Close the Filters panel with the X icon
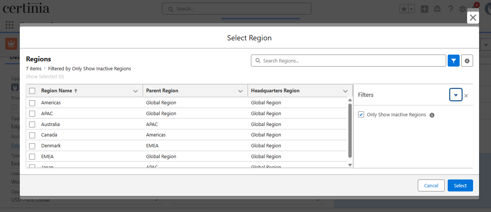491x212 pixels. pos(466,96)
